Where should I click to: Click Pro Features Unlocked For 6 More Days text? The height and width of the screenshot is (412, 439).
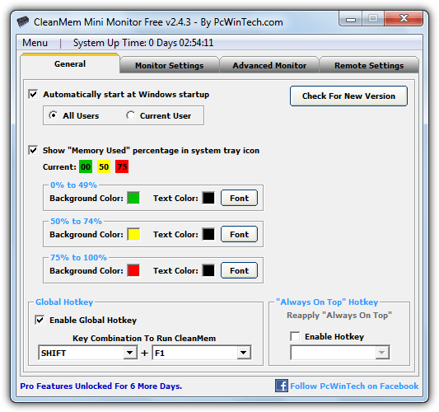(101, 386)
